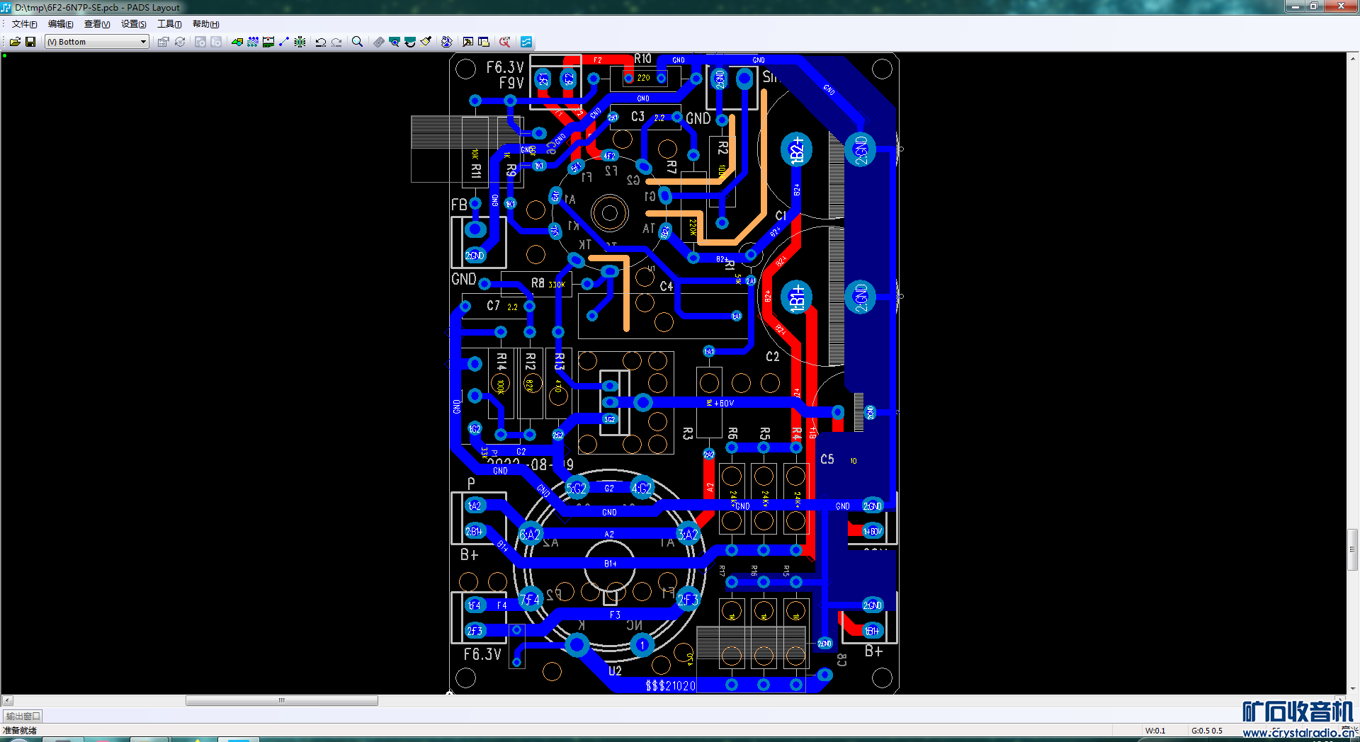This screenshot has height=742, width=1360.
Task: Click the first greyed-out gear toolbar icon
Action: point(200,42)
